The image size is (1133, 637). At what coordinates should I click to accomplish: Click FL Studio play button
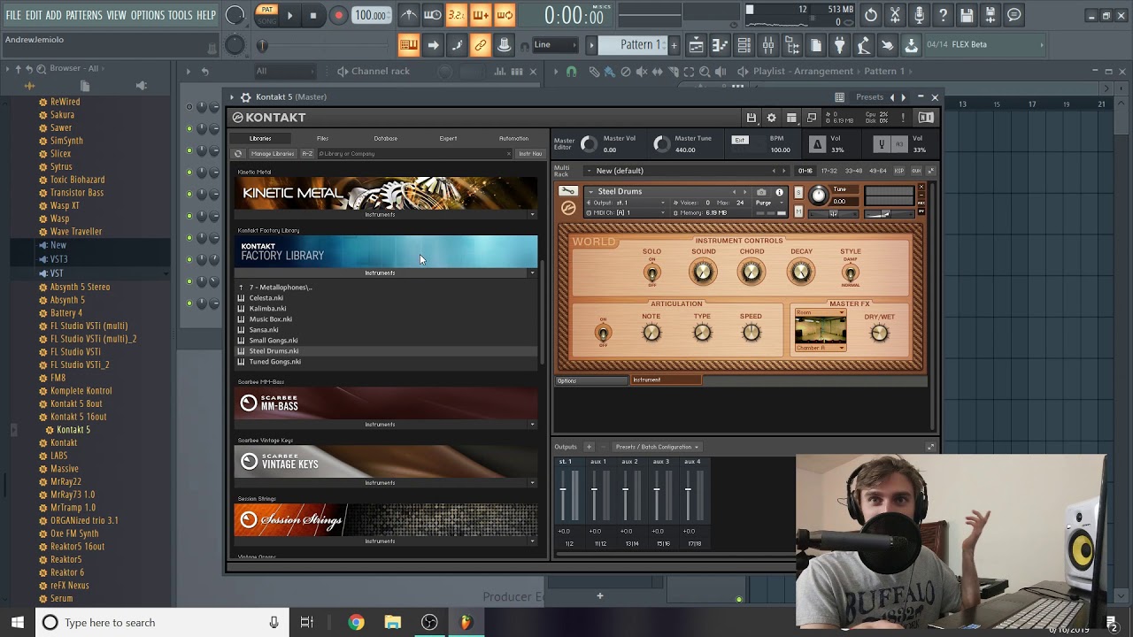(289, 15)
